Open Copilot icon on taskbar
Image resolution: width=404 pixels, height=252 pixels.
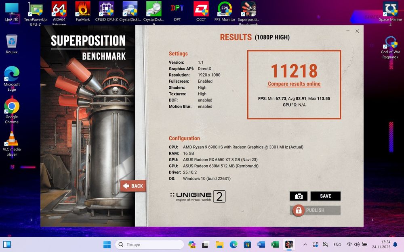tap(191, 245)
